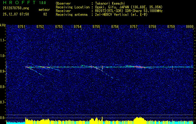
Task: Click the 1.1 kHz axis label
Action: 2,40
